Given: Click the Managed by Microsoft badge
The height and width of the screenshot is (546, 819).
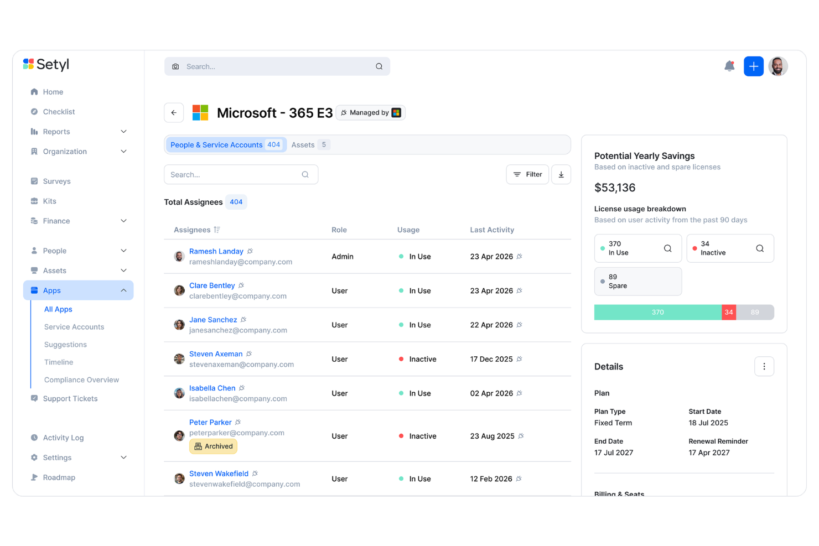Looking at the screenshot, I should tap(371, 113).
